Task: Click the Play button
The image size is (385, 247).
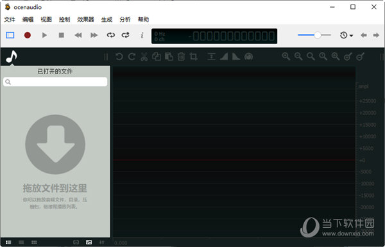Action: 44,35
